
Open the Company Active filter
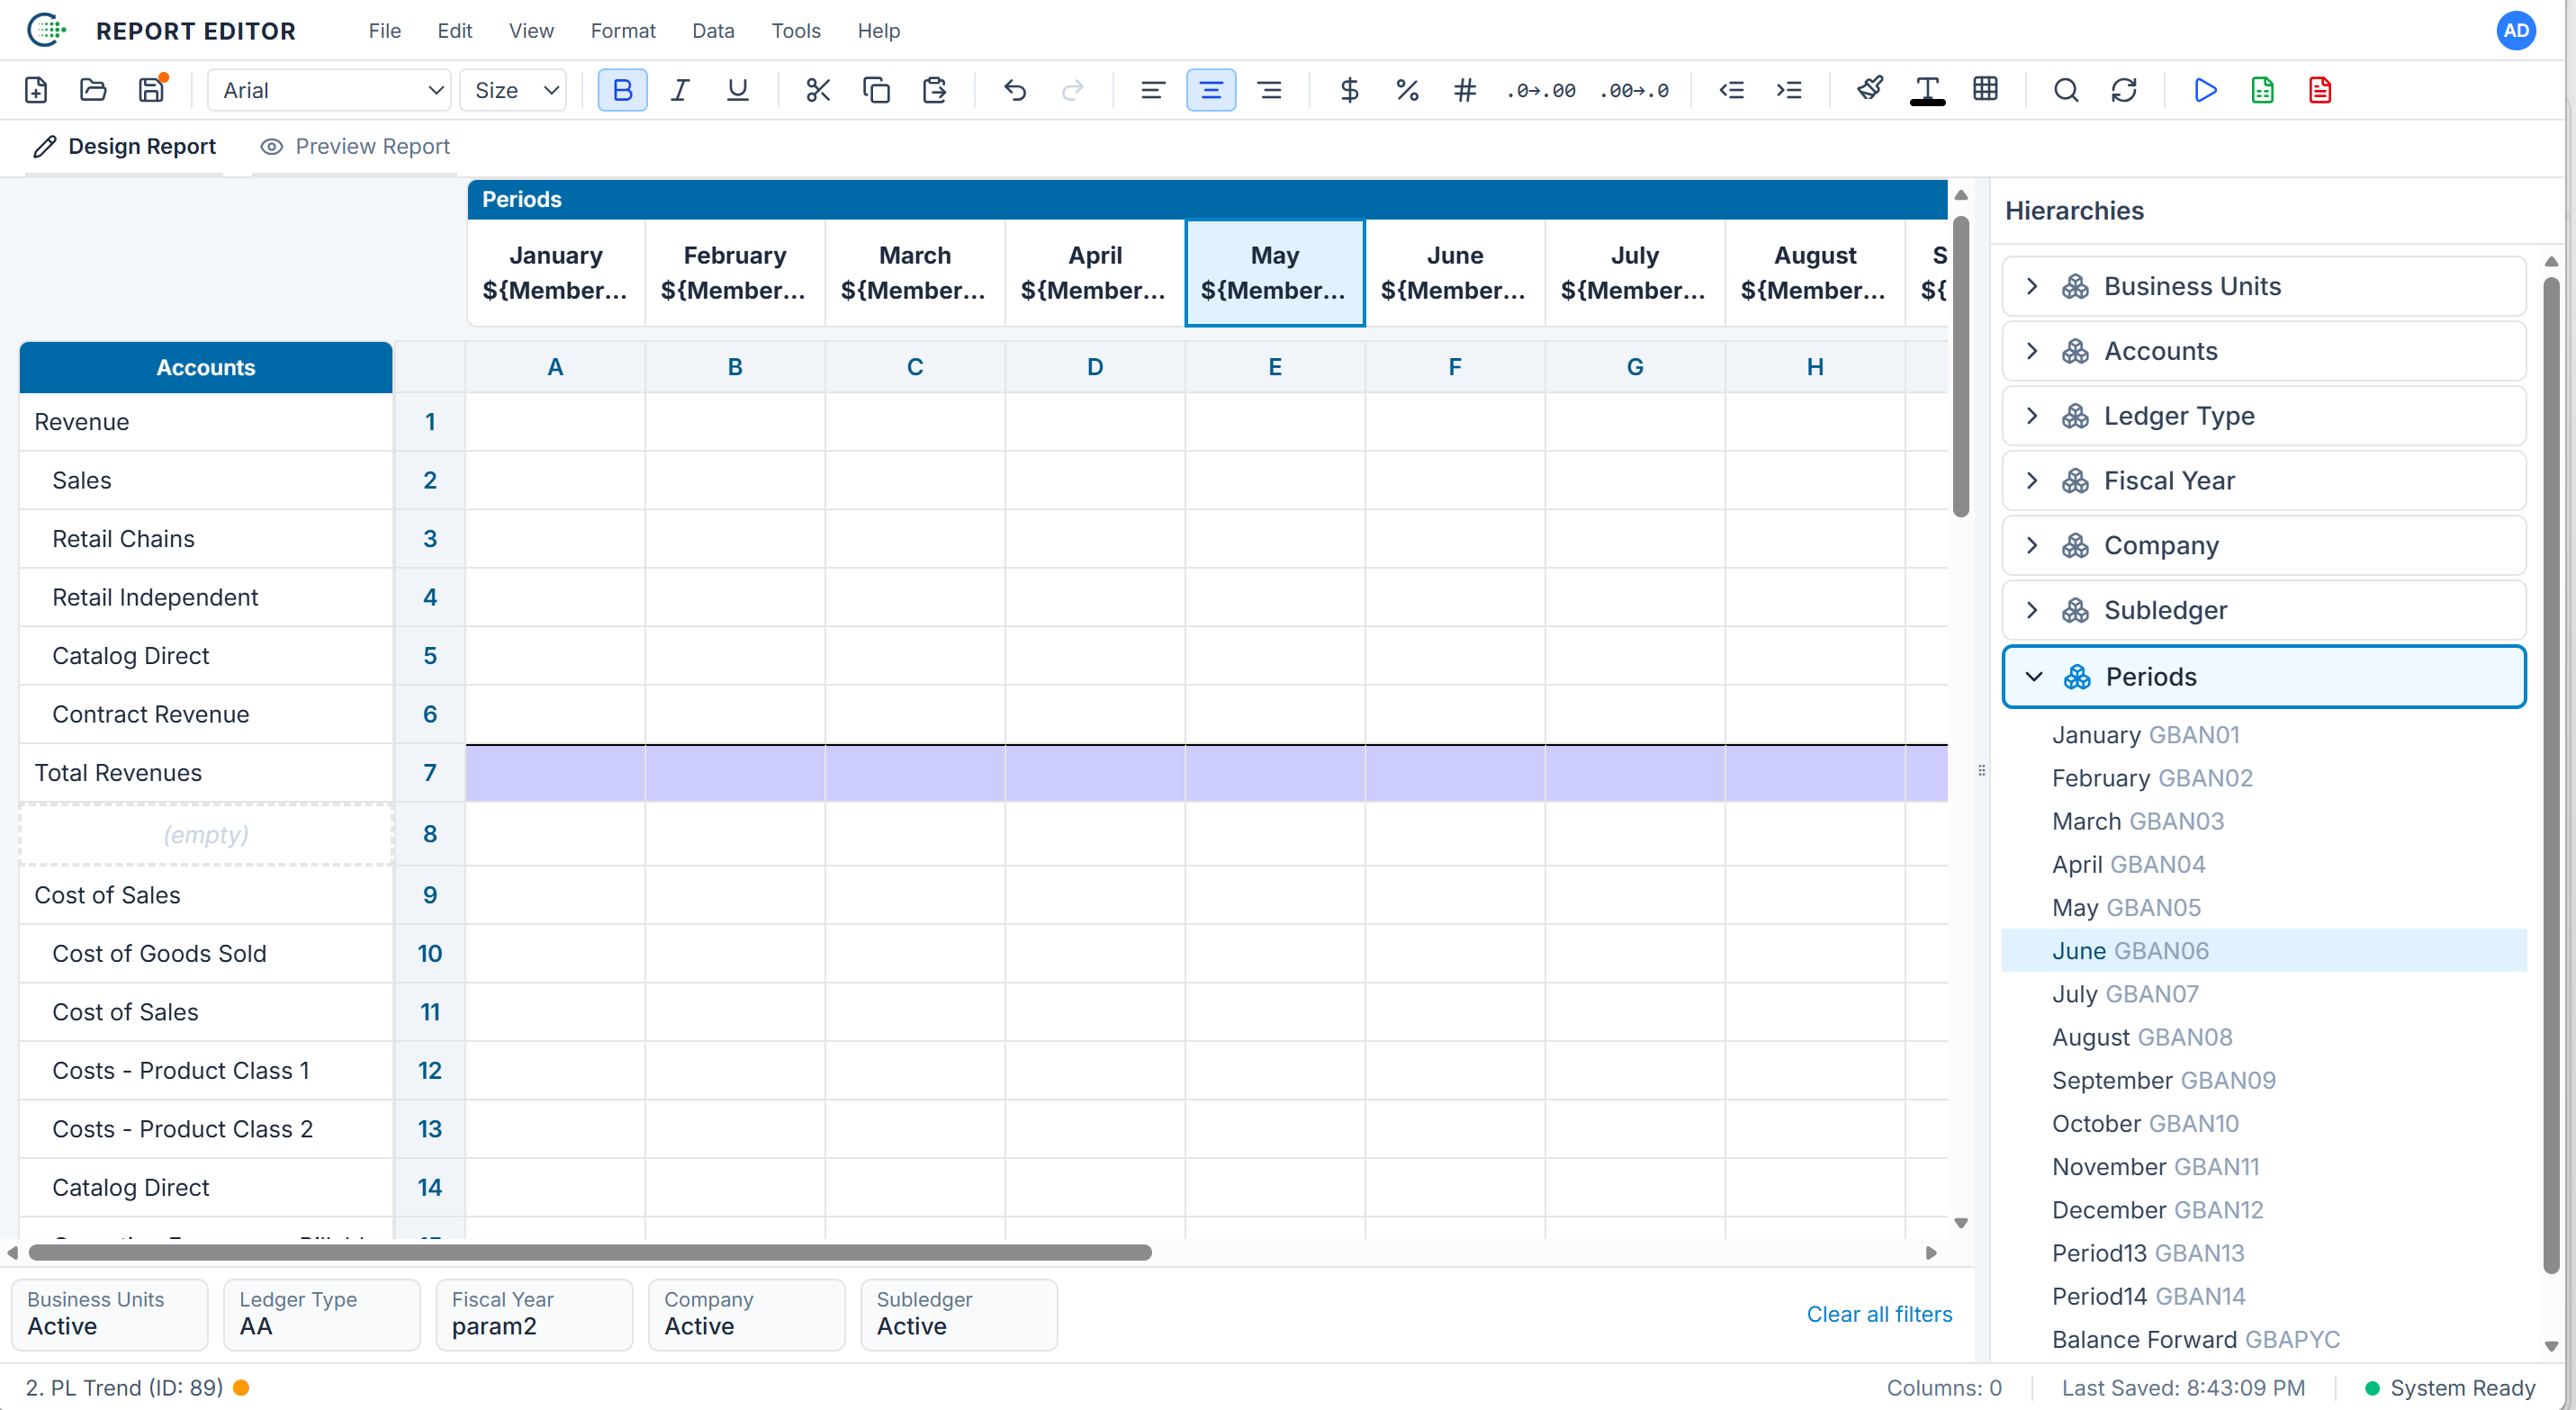(x=747, y=1314)
